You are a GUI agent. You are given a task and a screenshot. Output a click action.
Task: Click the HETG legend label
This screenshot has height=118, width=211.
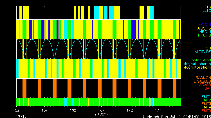point(206,7)
